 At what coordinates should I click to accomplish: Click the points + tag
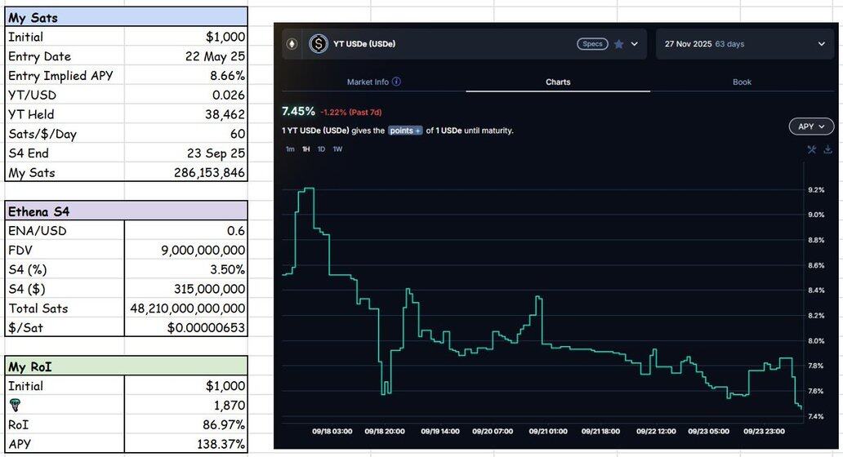405,131
